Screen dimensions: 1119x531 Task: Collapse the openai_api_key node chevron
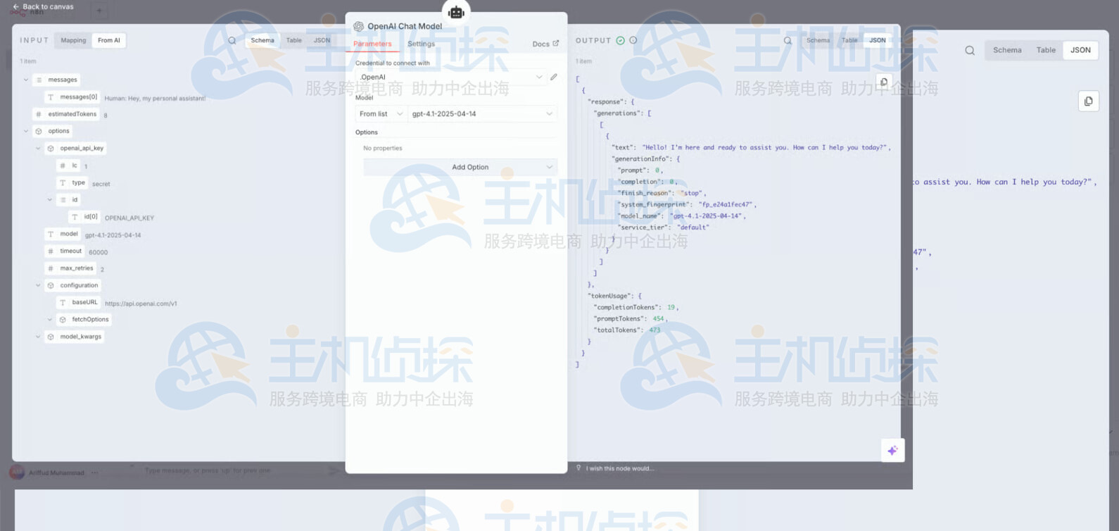tap(38, 149)
